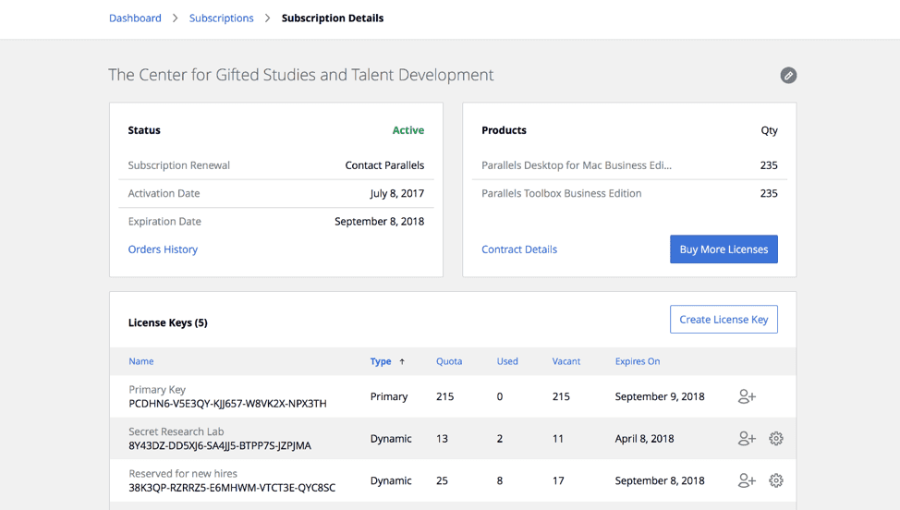
Task: Click the Type column sort arrow
Action: tap(402, 361)
